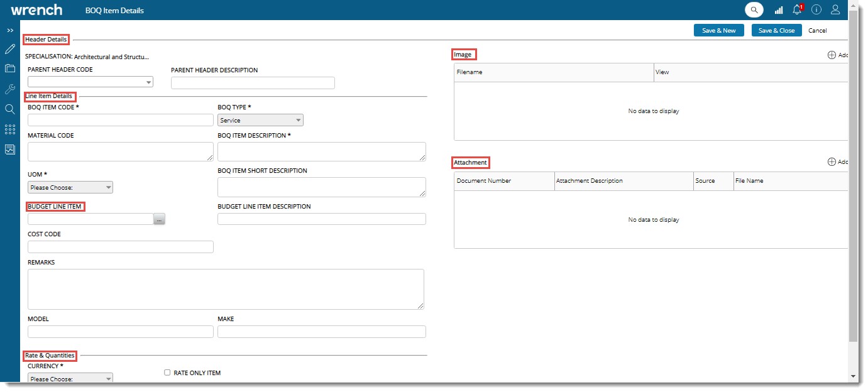Open the apps grid icon in sidebar
The width and height of the screenshot is (868, 392).
point(10,129)
